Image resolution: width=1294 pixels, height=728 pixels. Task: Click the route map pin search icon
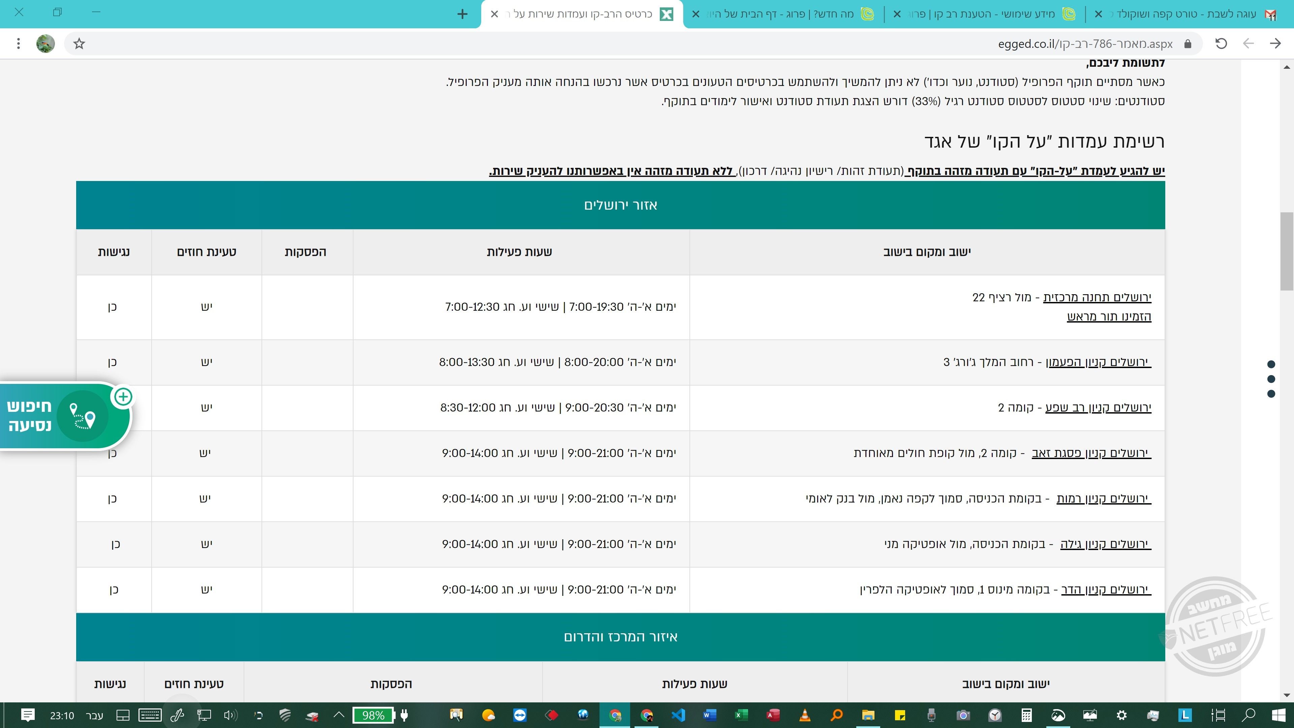tap(83, 417)
